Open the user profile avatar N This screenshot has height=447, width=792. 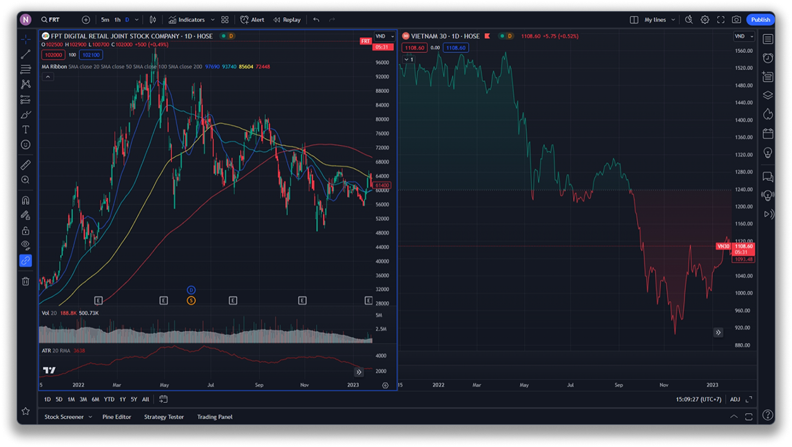pos(25,20)
